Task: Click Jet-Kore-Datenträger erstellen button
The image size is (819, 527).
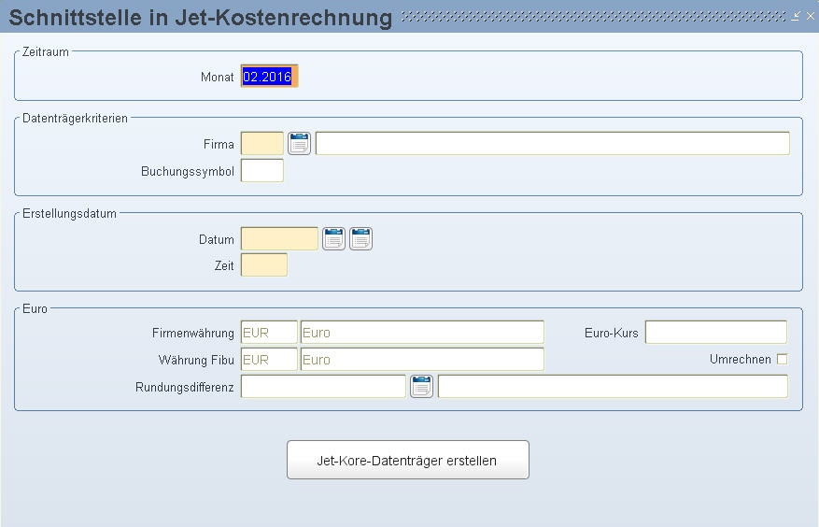Action: 408,460
